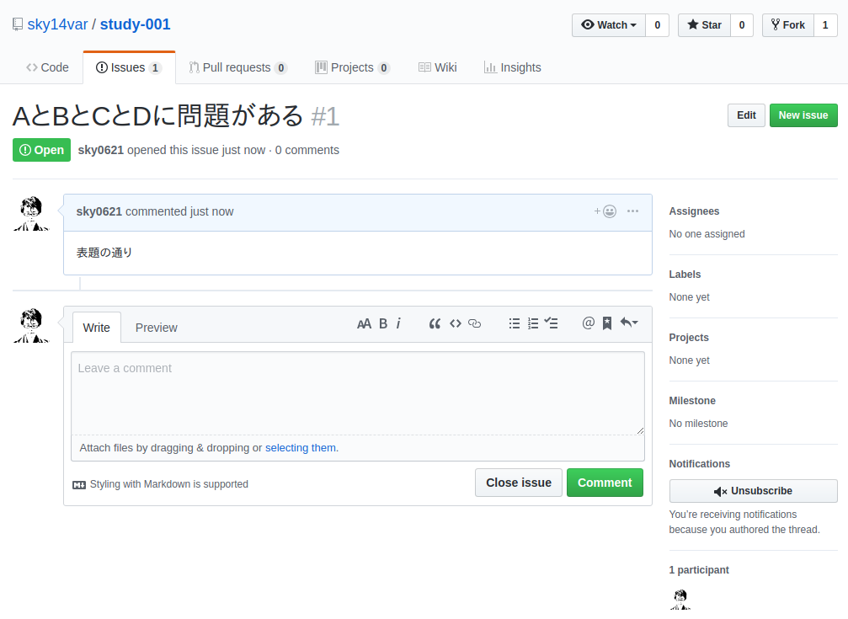Screen dimensions: 848x619
Task: Go to sky14var user profile link
Action: [57, 24]
